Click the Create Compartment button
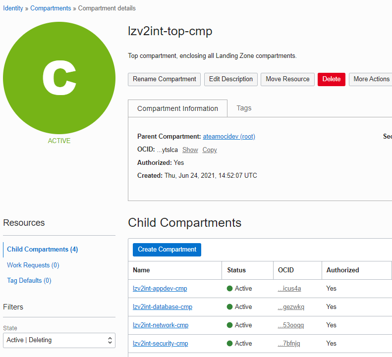Viewport: 392px width, 357px height. pyautogui.click(x=167, y=250)
